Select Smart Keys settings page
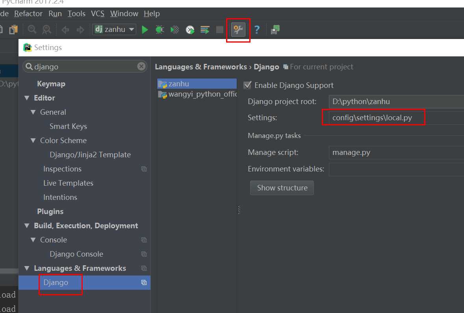Viewport: 464px width, 313px height. point(69,127)
